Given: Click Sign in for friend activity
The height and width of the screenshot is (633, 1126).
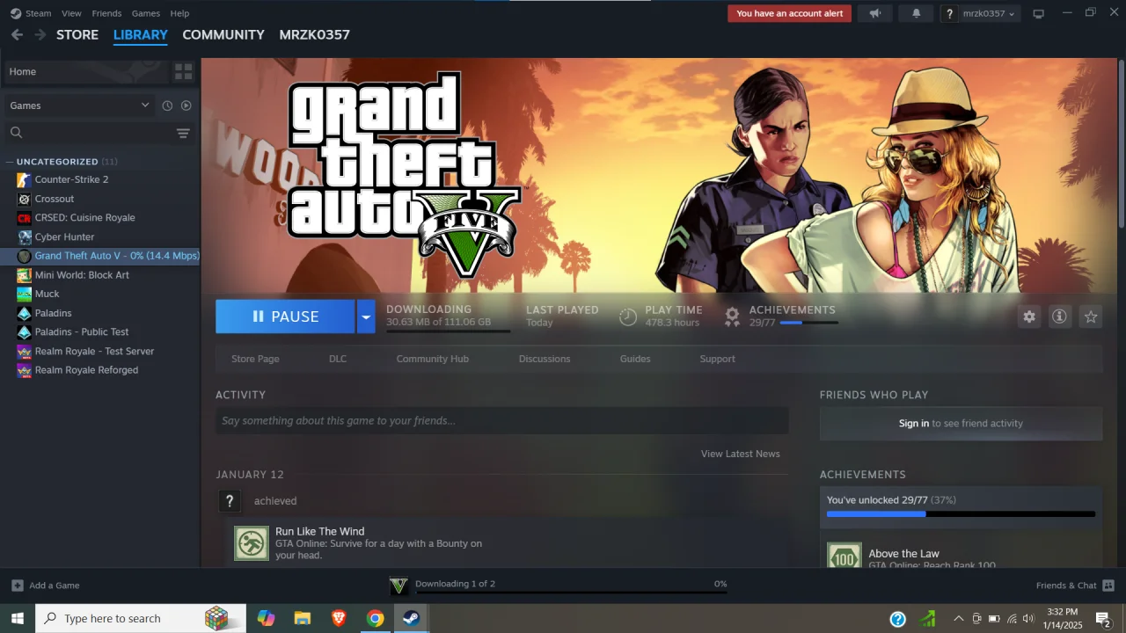Looking at the screenshot, I should tap(914, 423).
